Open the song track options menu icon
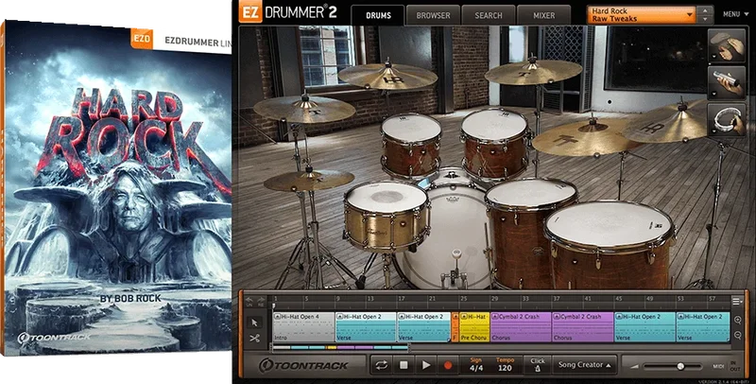 point(737,302)
